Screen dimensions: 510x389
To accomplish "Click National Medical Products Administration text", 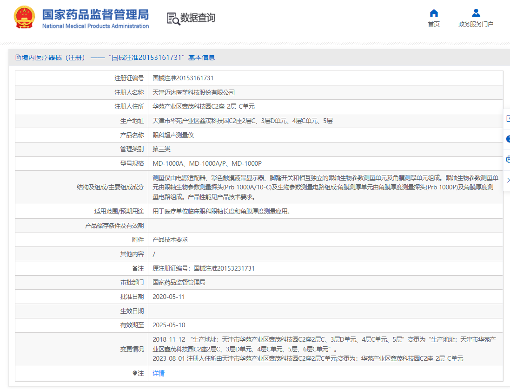I will tap(95, 26).
